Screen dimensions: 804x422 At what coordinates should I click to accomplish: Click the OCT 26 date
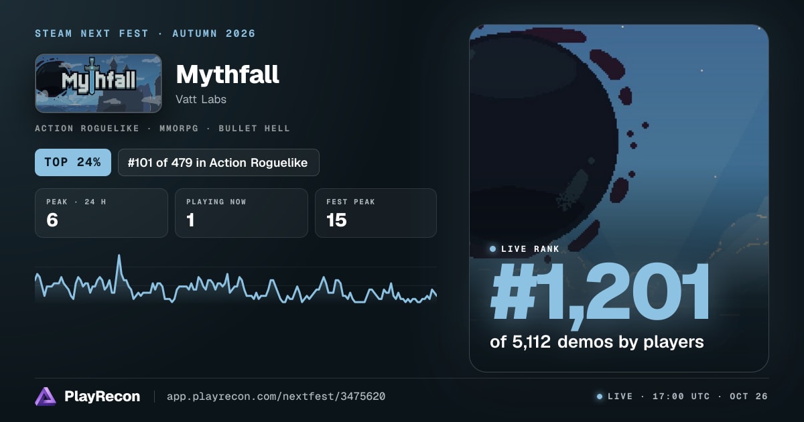coord(749,397)
